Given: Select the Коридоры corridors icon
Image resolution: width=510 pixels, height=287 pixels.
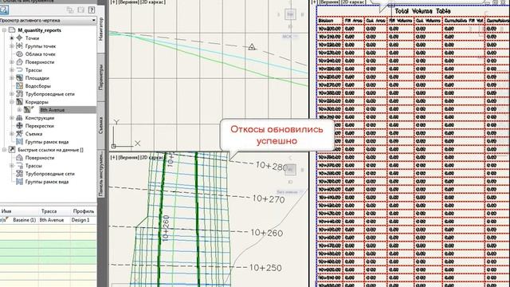Looking at the screenshot, I should tap(19, 102).
